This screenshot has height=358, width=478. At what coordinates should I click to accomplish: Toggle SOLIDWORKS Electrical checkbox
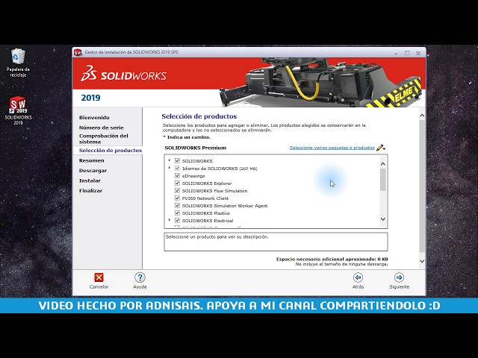[x=177, y=221]
